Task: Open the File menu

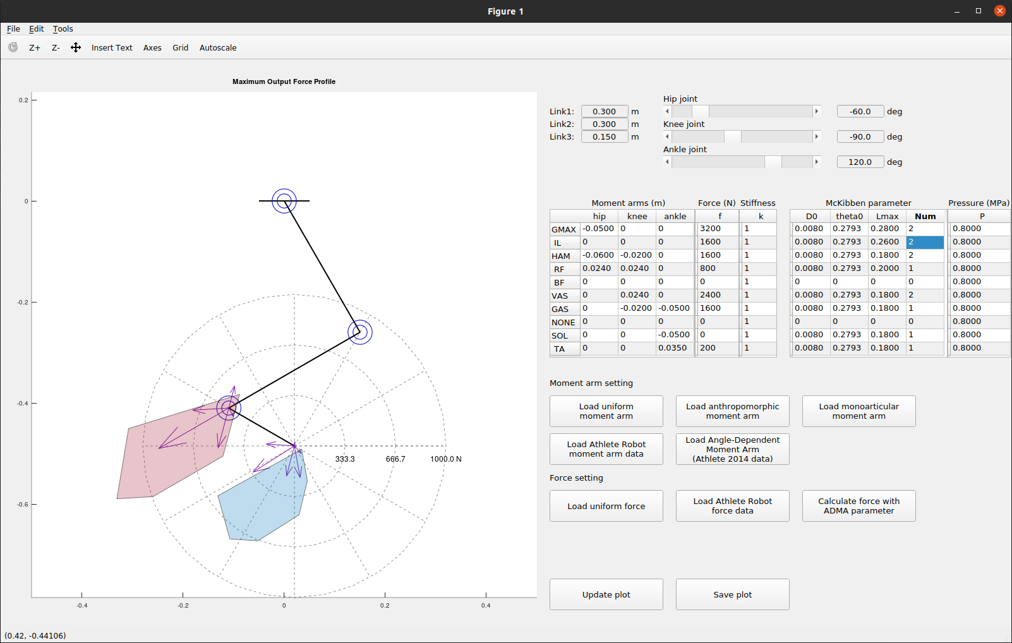Action: (13, 29)
